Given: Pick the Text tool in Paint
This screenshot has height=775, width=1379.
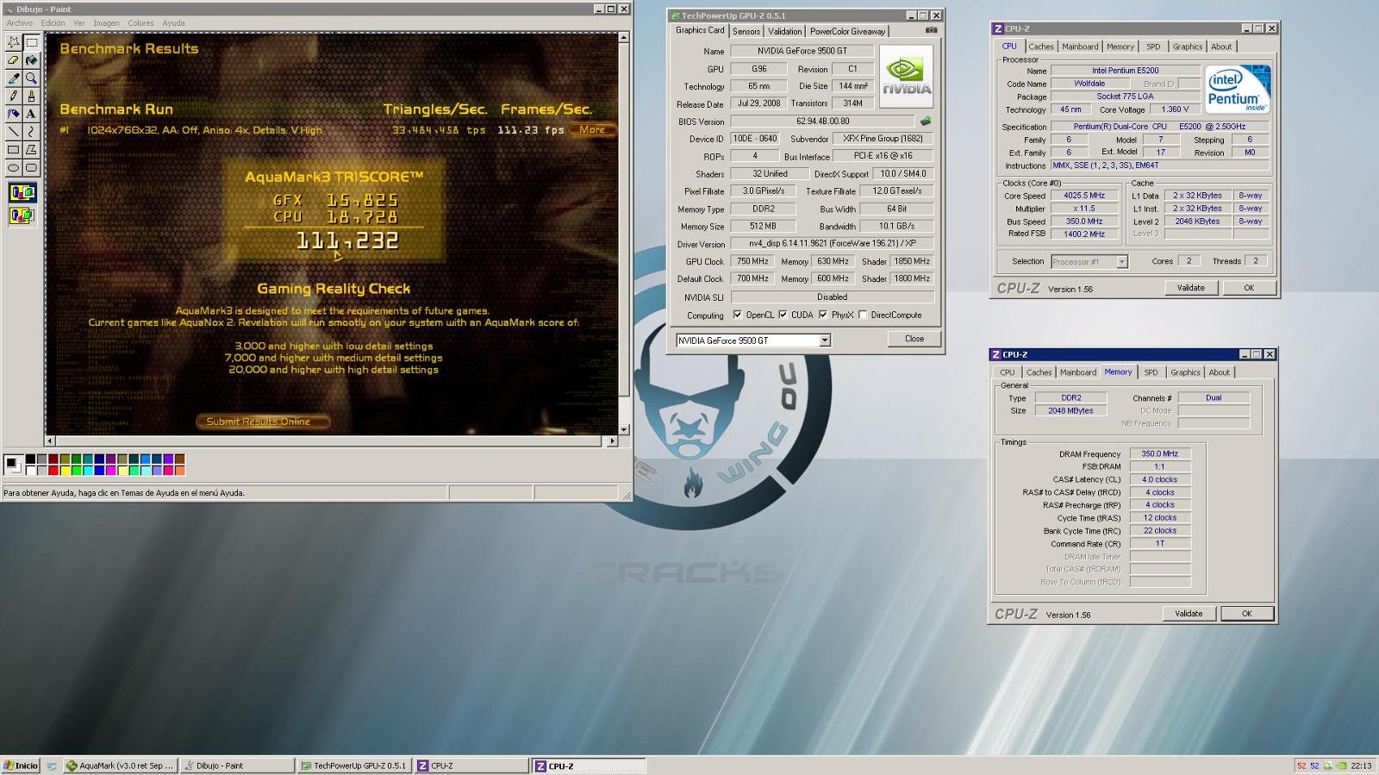Looking at the screenshot, I should point(31,114).
